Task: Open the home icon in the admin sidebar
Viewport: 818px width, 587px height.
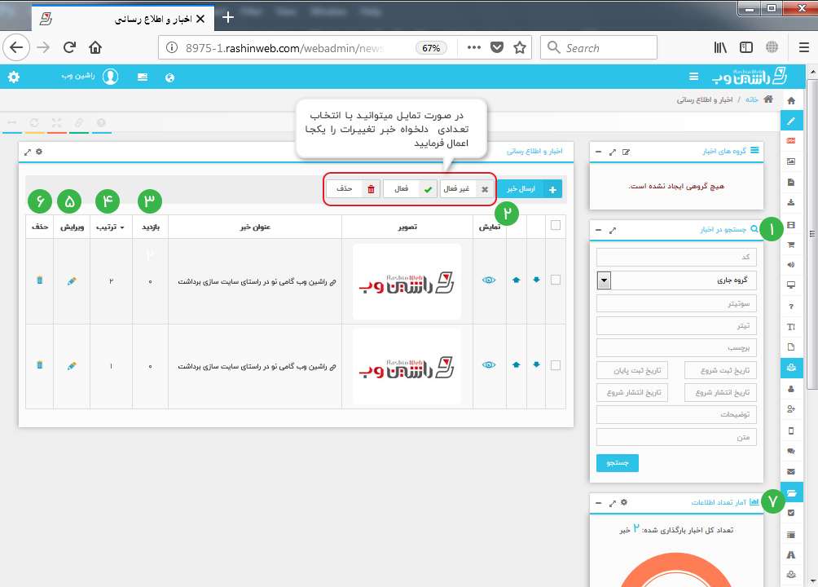Action: 791,100
